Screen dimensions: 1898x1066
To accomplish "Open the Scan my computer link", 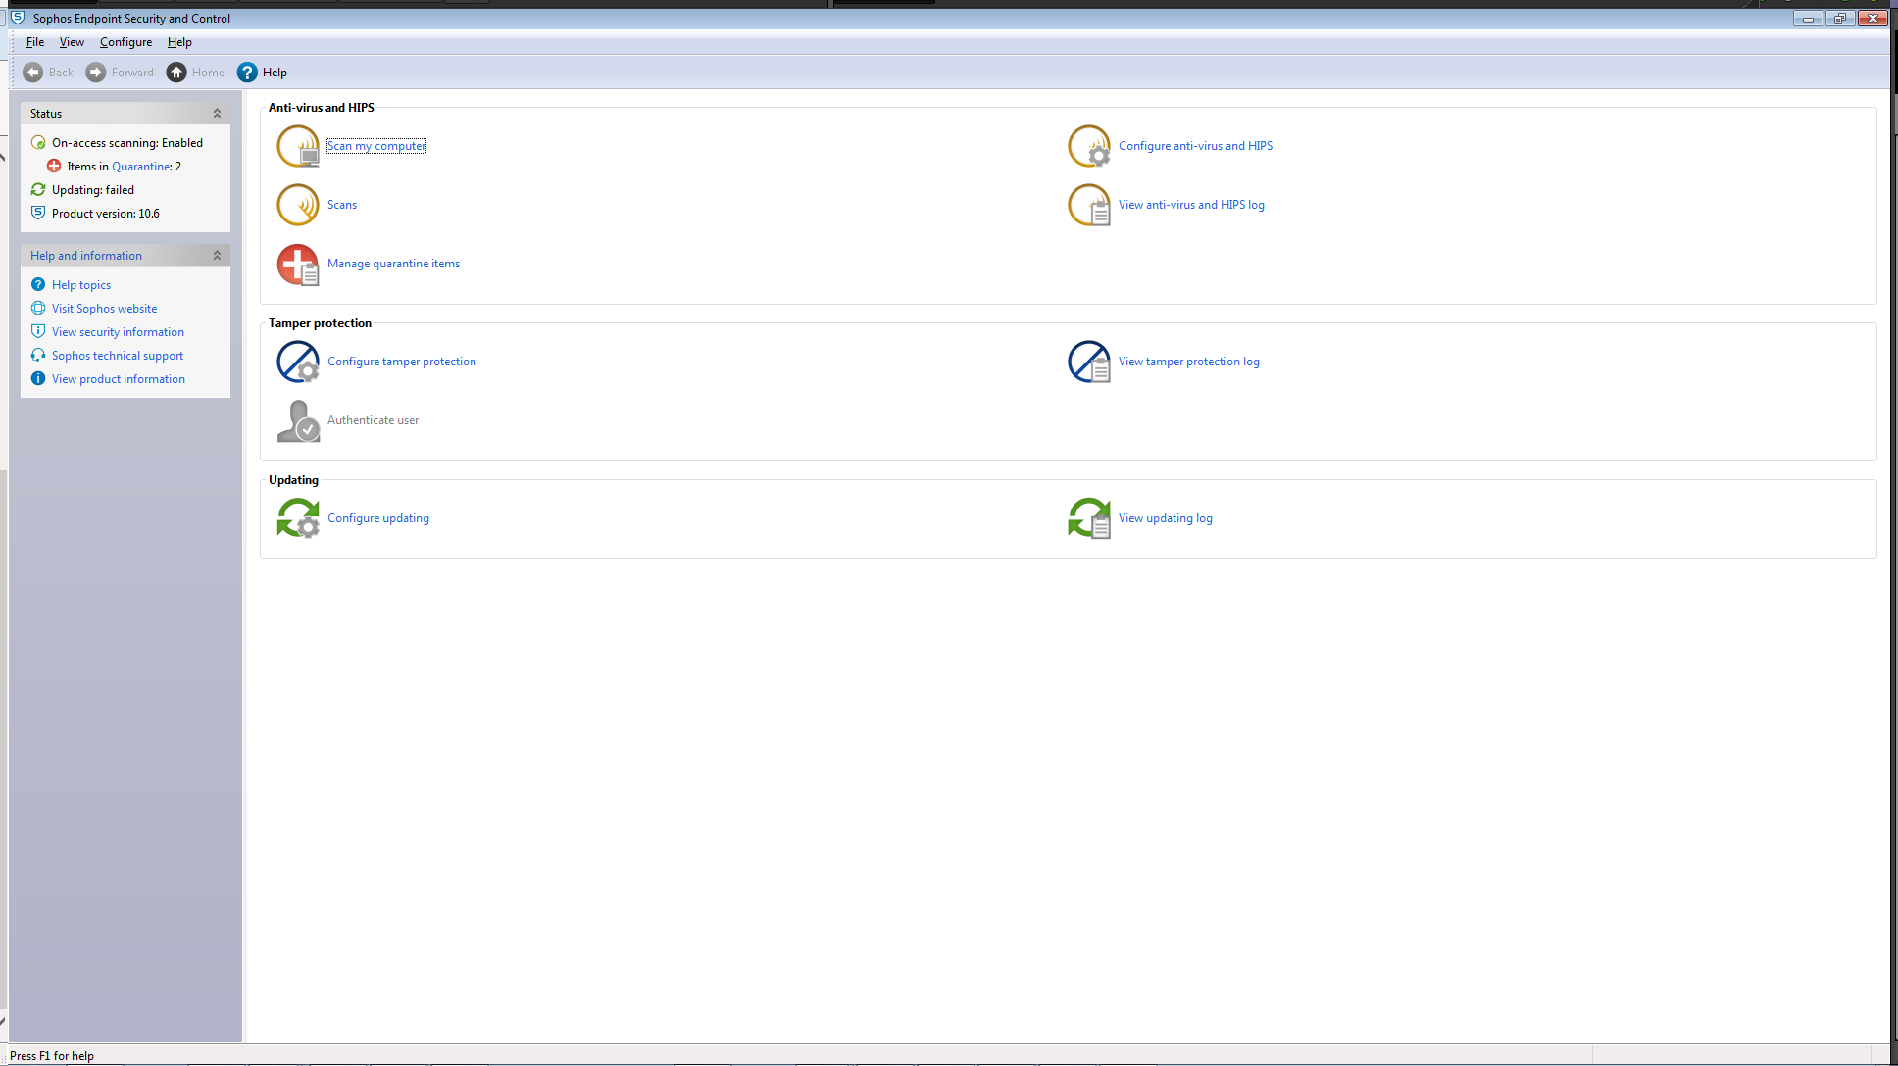I will coord(376,146).
